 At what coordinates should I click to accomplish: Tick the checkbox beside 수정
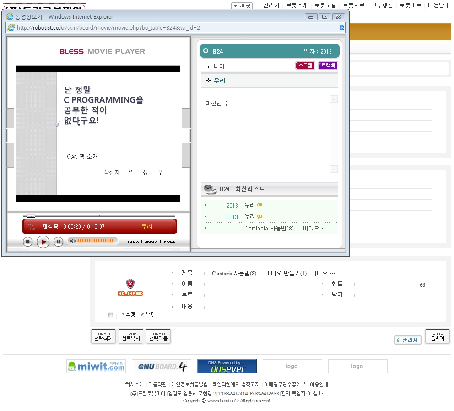tap(110, 315)
